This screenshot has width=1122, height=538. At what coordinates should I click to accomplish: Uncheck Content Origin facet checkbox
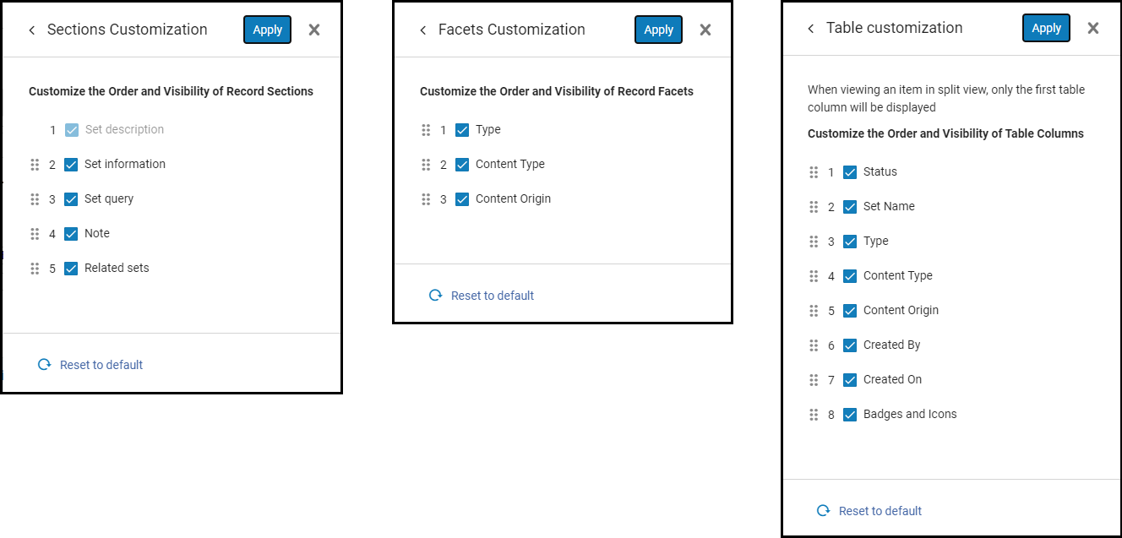pyautogui.click(x=462, y=199)
